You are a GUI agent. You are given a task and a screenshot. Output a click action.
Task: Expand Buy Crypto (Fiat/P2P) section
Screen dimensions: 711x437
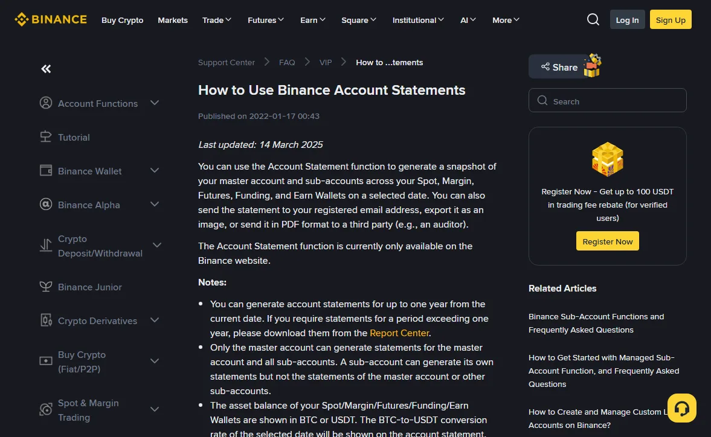pyautogui.click(x=155, y=361)
